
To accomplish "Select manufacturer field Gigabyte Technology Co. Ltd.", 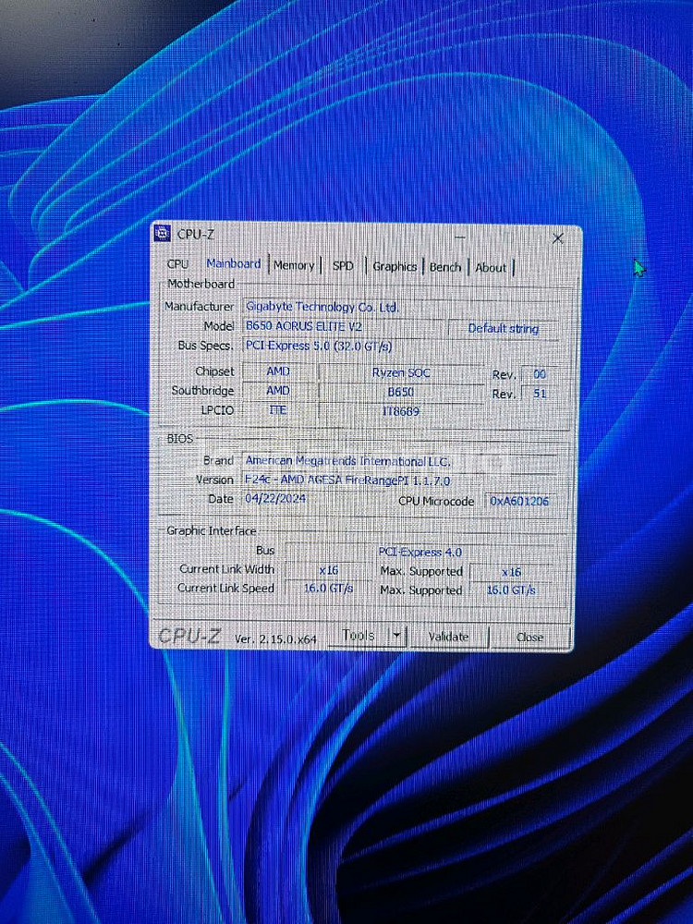I will 401,307.
